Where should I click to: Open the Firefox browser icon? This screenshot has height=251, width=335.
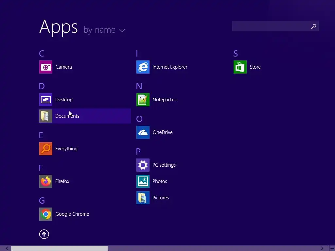click(x=46, y=181)
